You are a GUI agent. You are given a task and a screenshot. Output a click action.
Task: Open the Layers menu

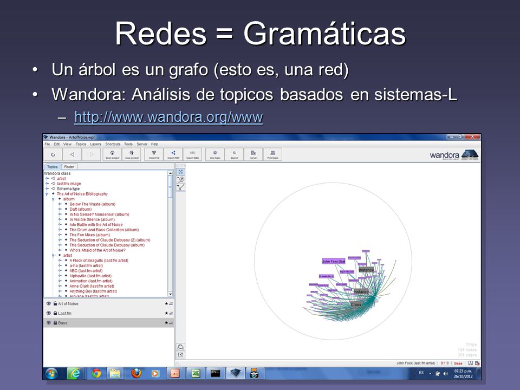point(95,144)
